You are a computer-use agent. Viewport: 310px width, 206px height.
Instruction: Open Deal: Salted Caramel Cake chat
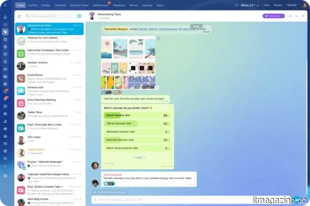tap(50, 190)
